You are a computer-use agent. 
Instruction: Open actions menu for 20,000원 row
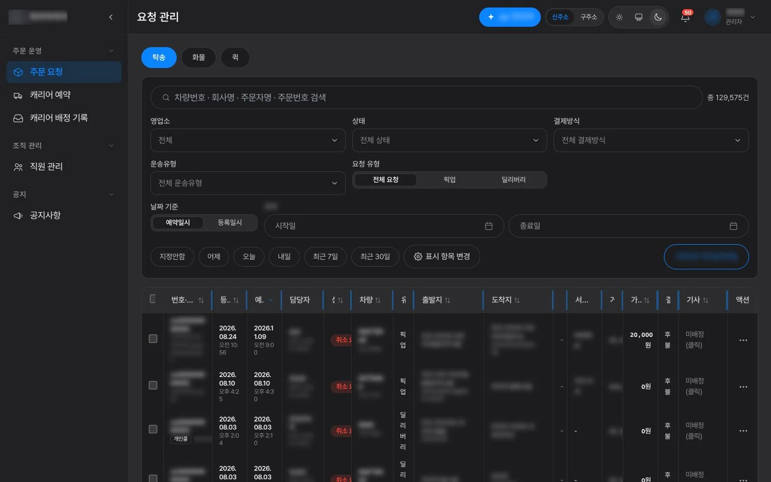pyautogui.click(x=743, y=340)
